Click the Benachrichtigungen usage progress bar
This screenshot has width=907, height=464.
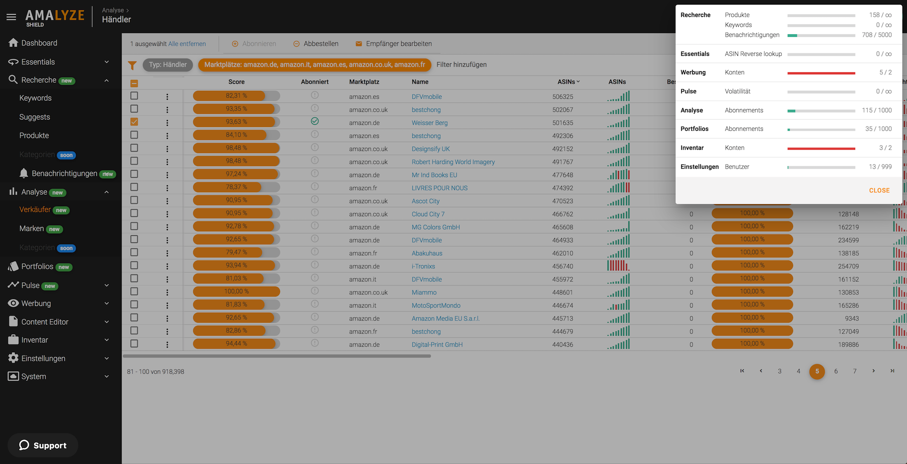tap(821, 35)
